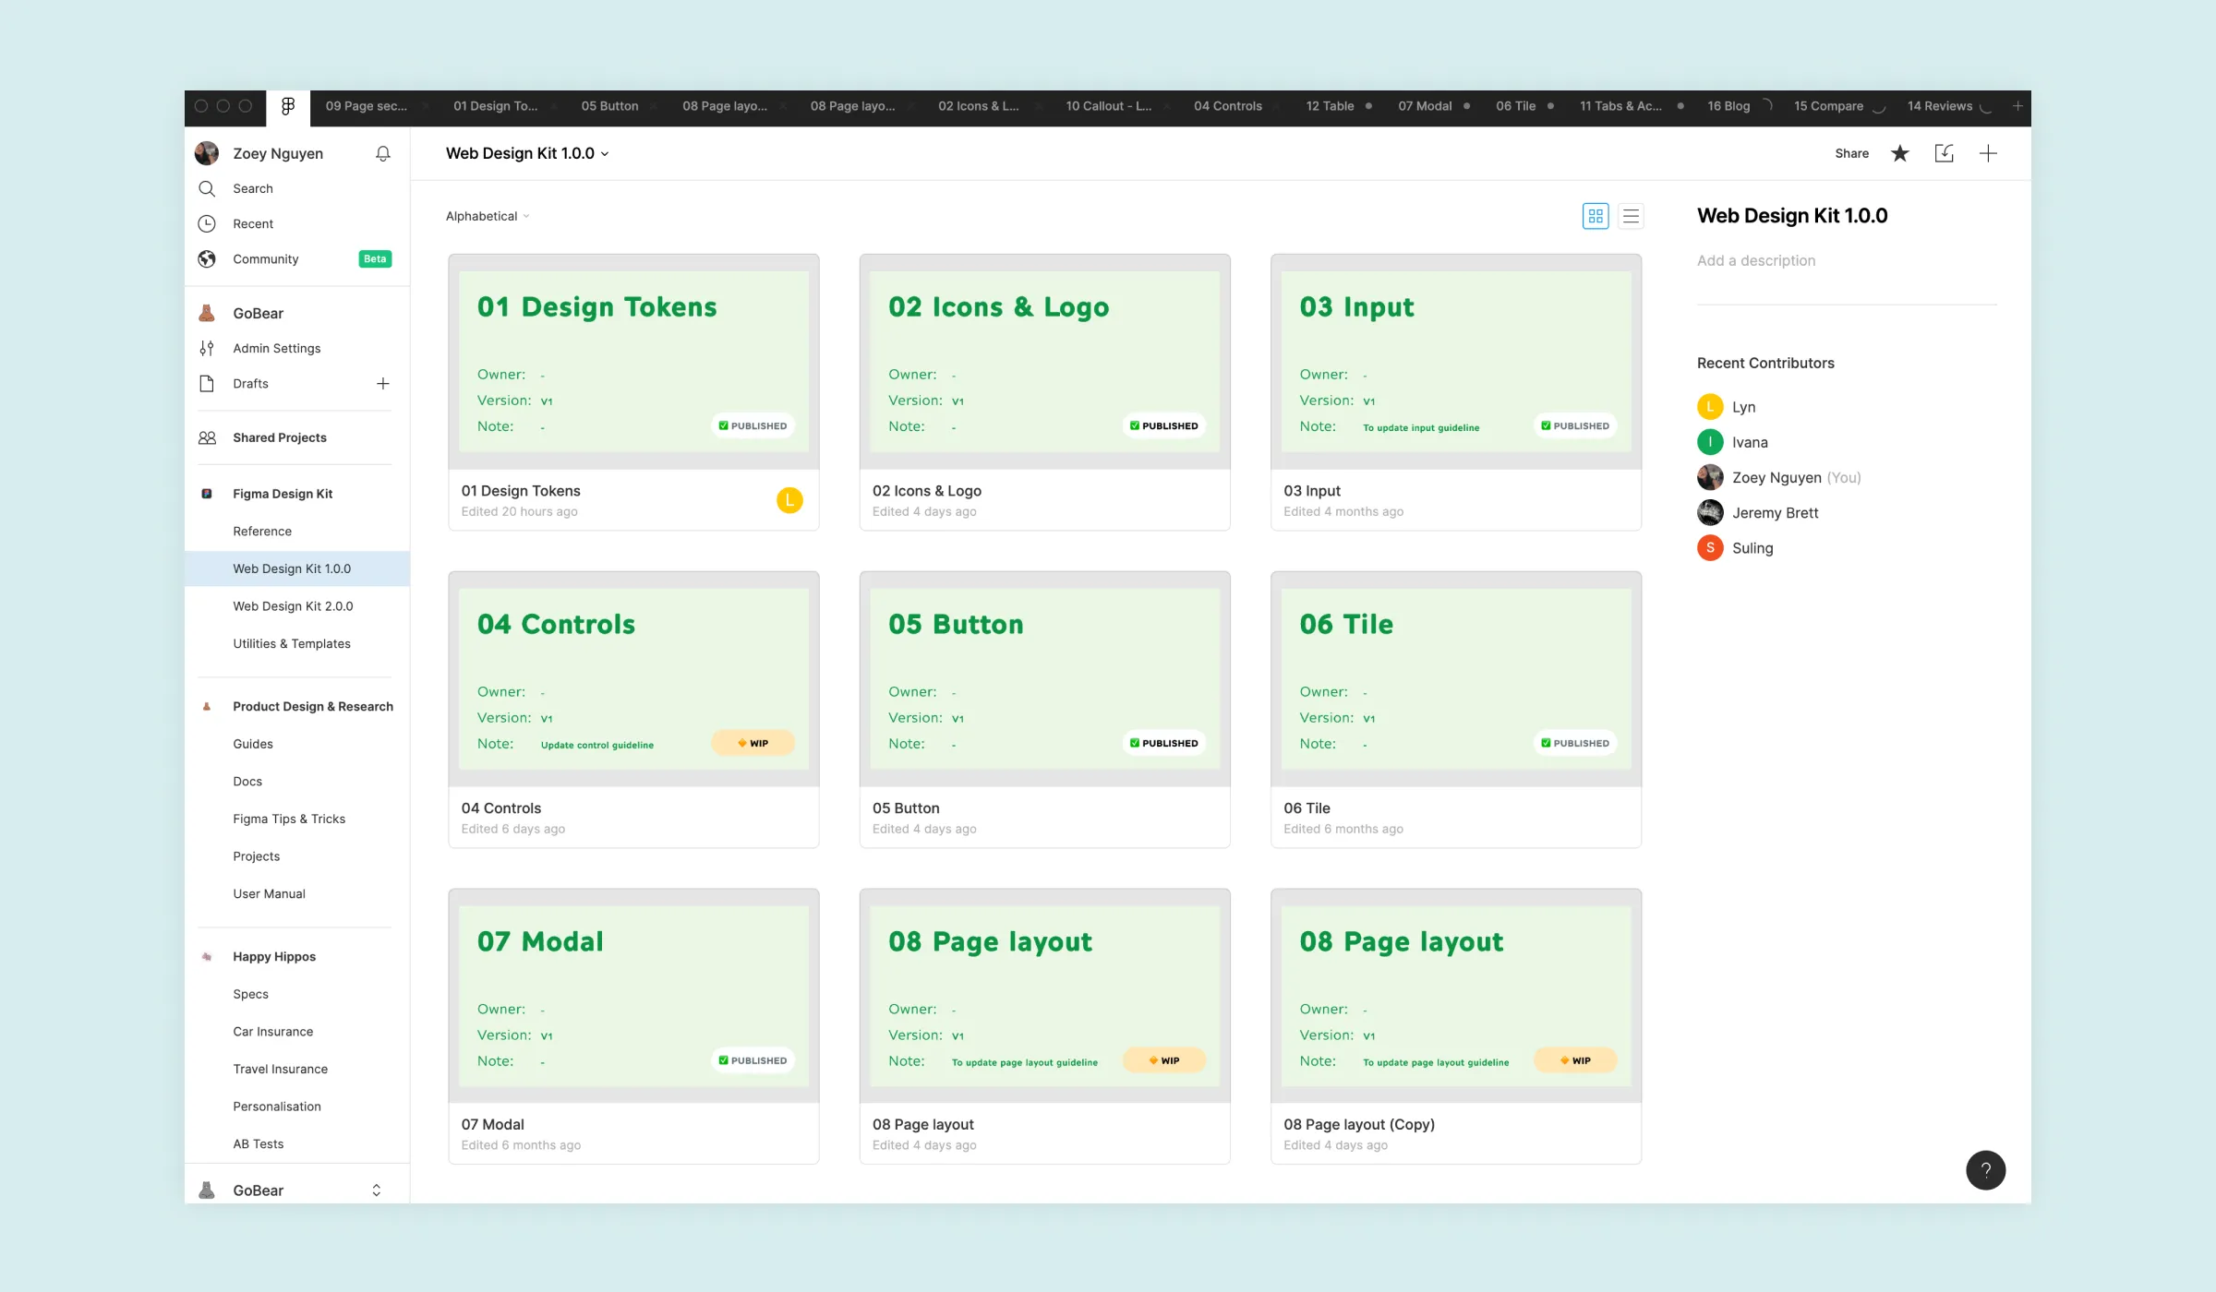This screenshot has width=2216, height=1292.
Task: Switch to the 05 Button tab
Action: [609, 106]
